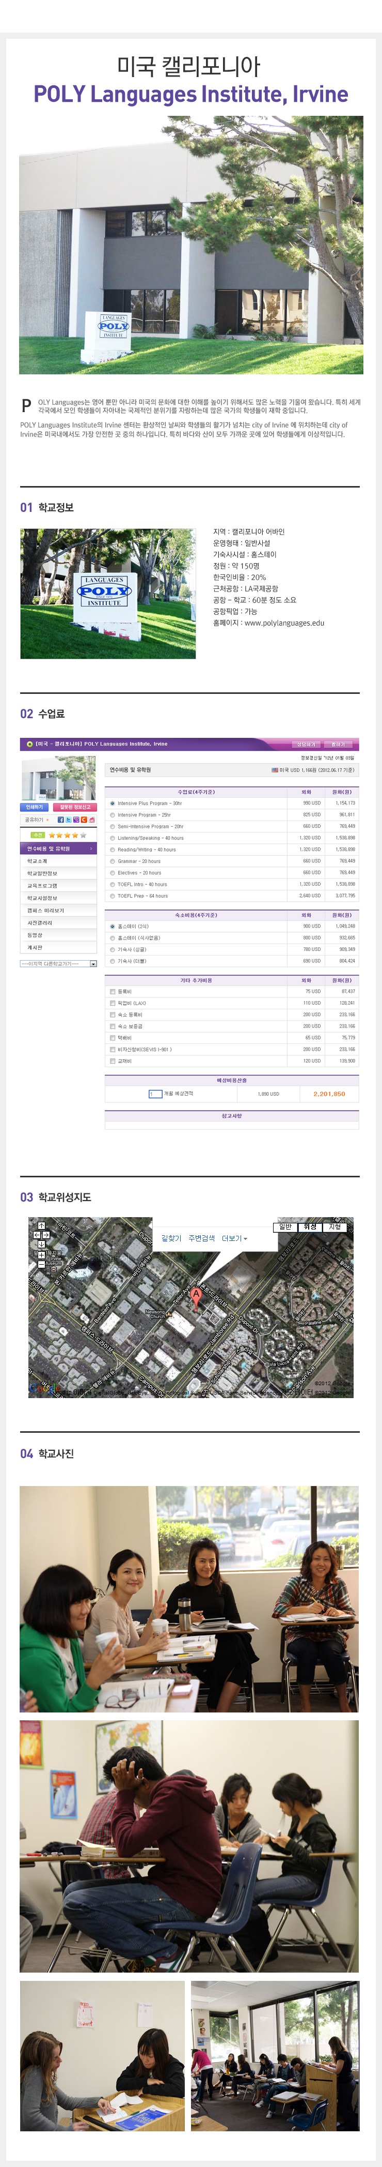Select 홈스테이 (2식) radio option
This screenshot has height=2167, width=382.
pos(113,926)
